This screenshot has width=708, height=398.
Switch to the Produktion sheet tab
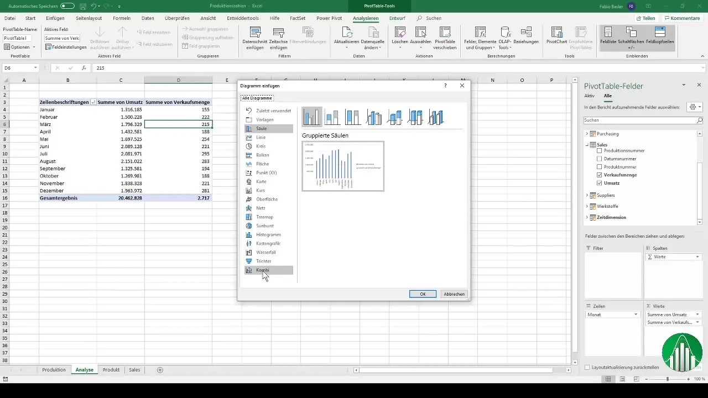[54, 370]
